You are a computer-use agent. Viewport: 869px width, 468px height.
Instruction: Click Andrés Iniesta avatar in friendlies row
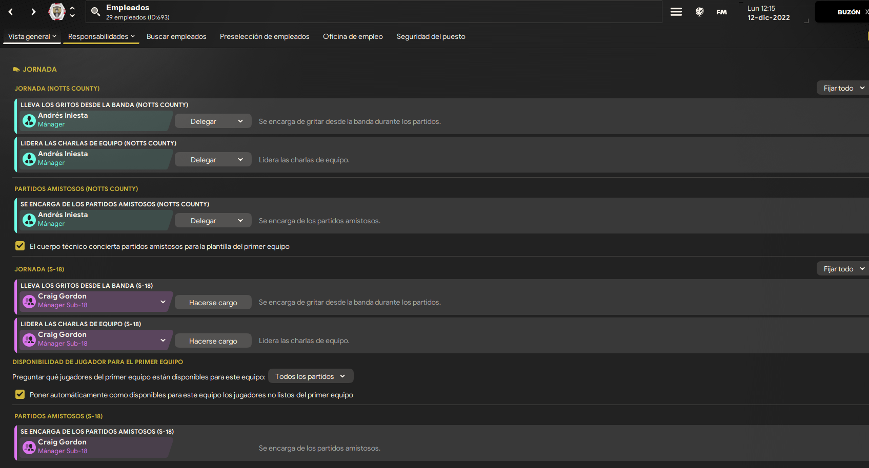point(29,220)
